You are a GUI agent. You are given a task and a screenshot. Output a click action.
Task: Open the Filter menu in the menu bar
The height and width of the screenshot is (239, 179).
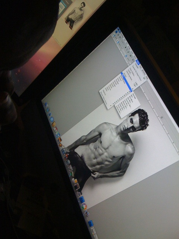click(x=138, y=63)
